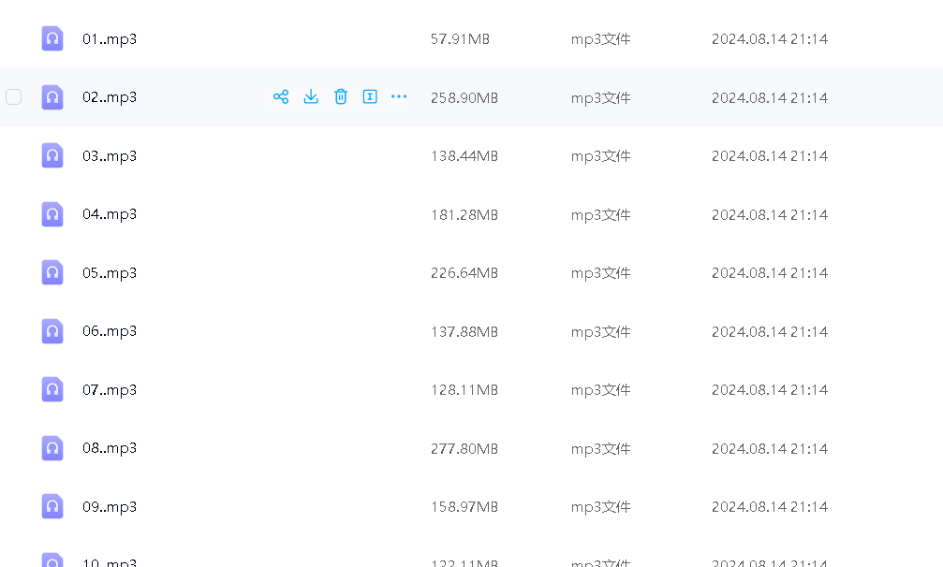This screenshot has height=567, width=943.
Task: Open the 09..mp3 audio file
Action: (x=110, y=506)
